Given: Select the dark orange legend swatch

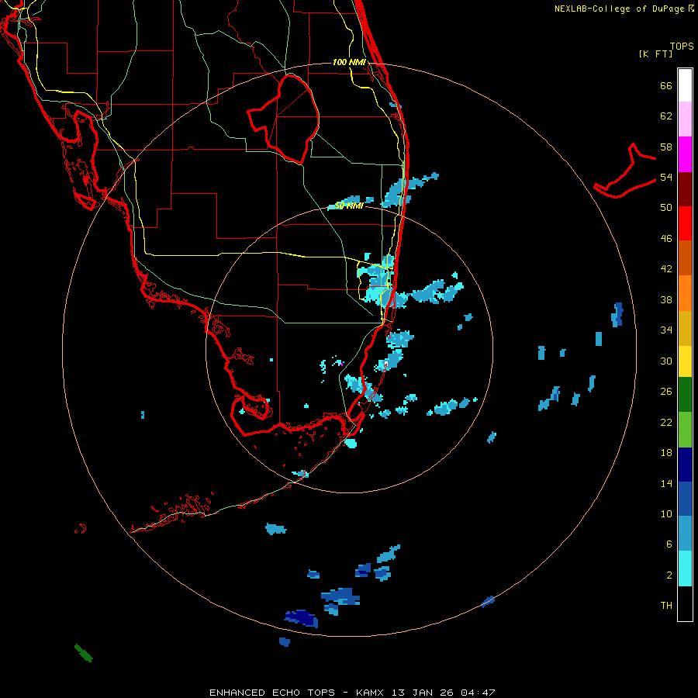Looking at the screenshot, I should tap(685, 258).
